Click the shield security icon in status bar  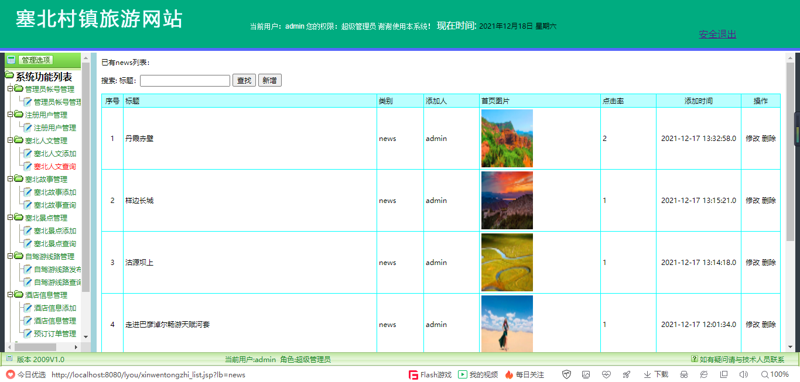pyautogui.click(x=566, y=374)
